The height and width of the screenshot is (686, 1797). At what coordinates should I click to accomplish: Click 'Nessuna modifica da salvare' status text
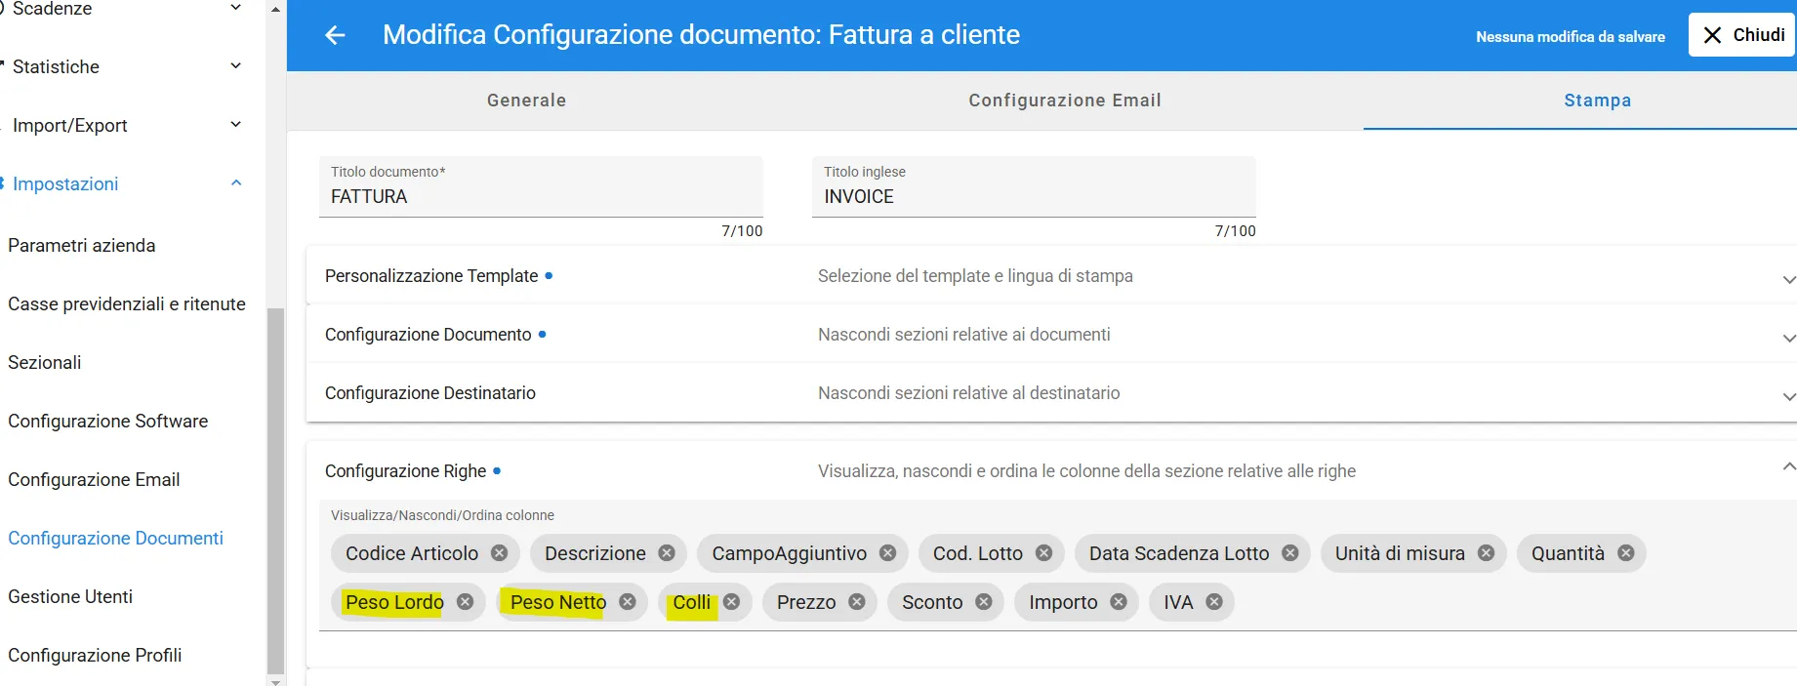click(1571, 37)
